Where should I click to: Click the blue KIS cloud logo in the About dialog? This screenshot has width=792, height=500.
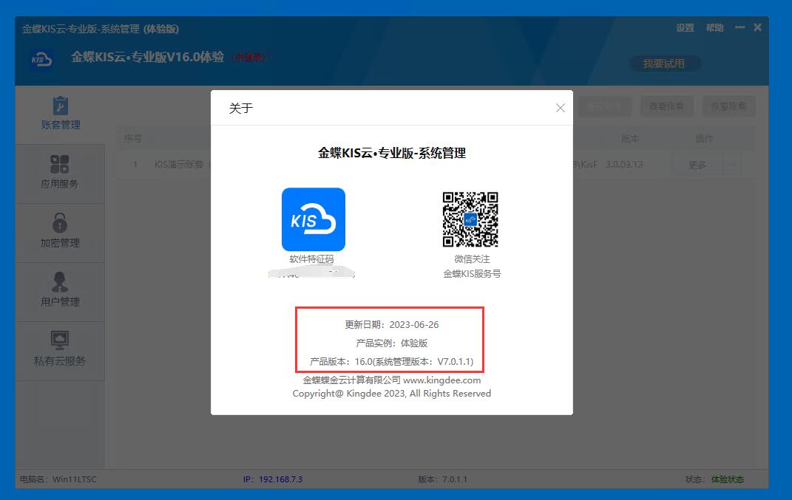point(313,219)
